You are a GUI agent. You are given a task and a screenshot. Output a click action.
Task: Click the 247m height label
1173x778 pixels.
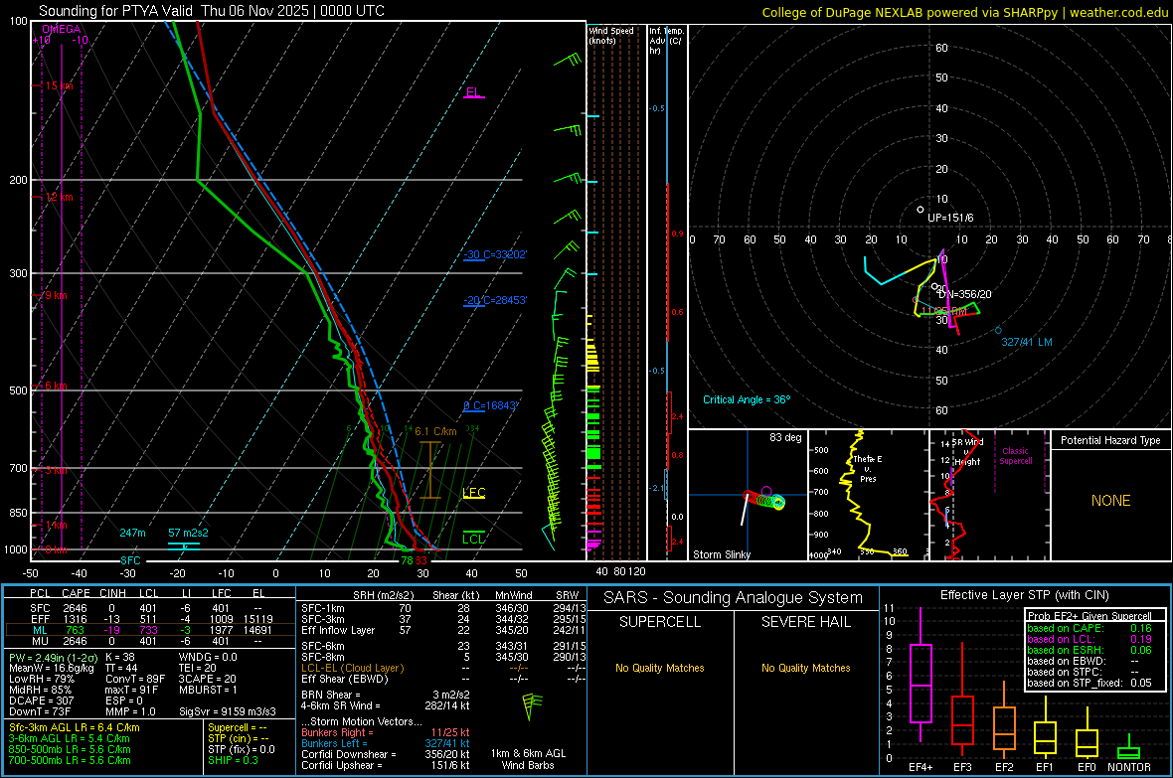click(132, 533)
